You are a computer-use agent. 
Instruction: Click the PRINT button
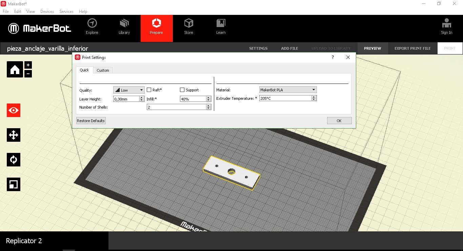coord(450,48)
